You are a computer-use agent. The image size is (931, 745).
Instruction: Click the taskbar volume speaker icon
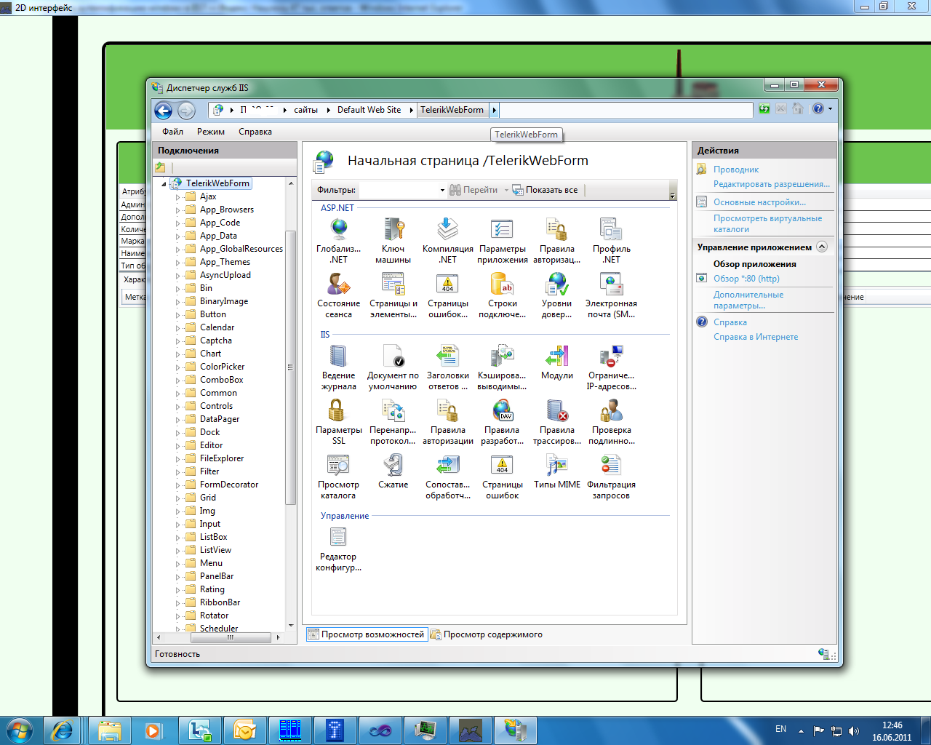[854, 731]
